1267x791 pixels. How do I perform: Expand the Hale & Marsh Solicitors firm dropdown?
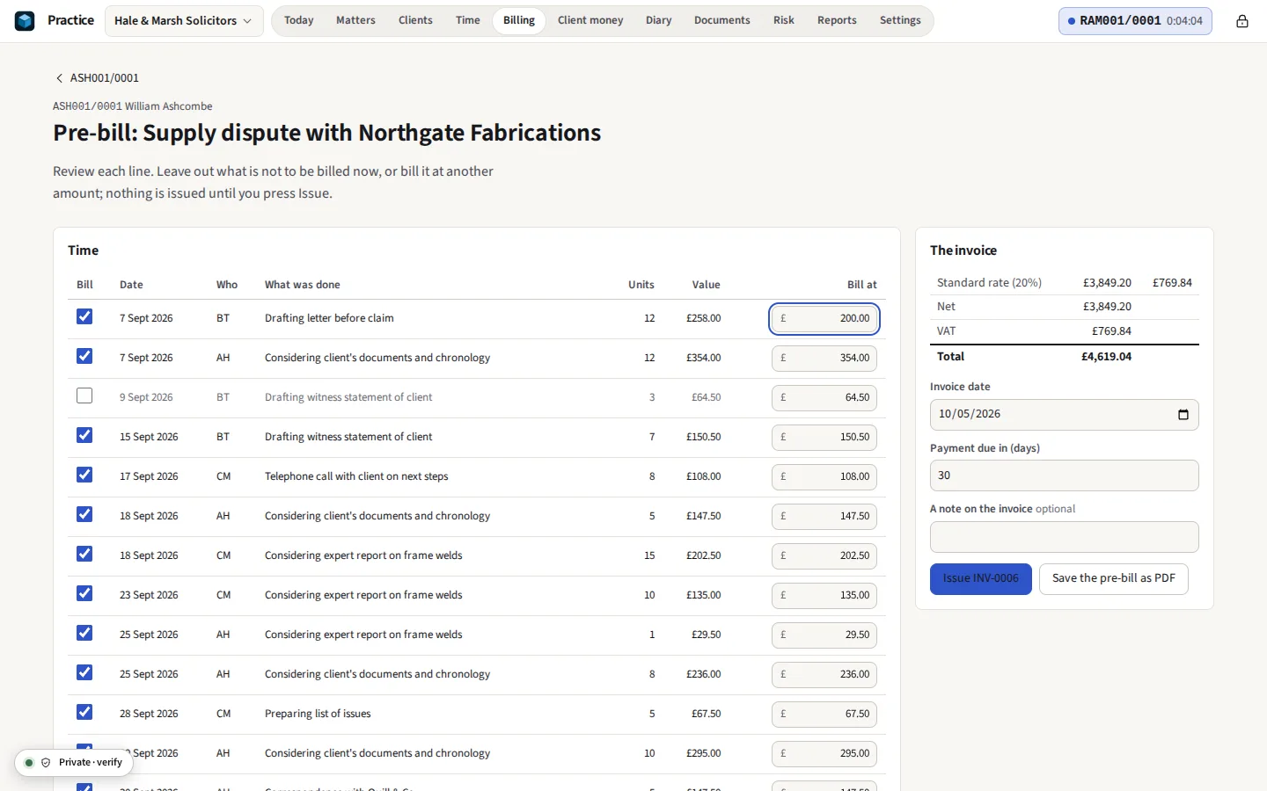coord(184,21)
